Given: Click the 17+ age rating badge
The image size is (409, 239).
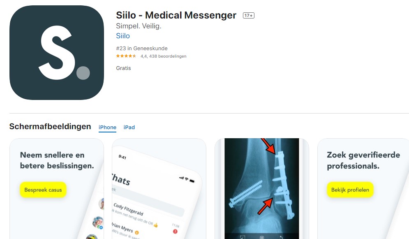Looking at the screenshot, I should [x=249, y=15].
